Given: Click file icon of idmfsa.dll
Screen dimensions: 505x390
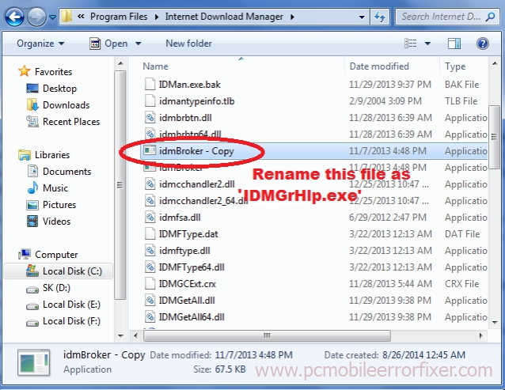Looking at the screenshot, I should 150,217.
